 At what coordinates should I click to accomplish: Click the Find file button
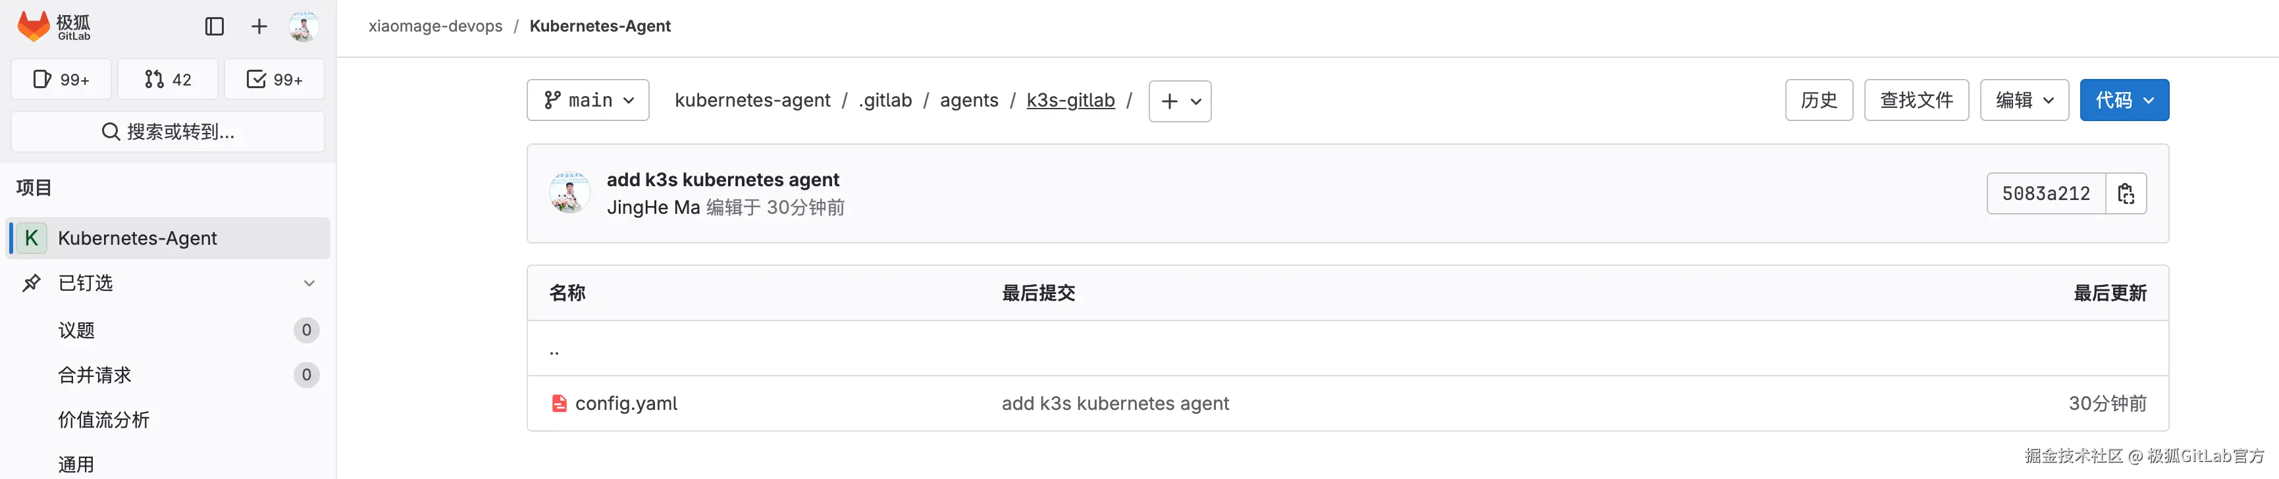click(x=1916, y=100)
